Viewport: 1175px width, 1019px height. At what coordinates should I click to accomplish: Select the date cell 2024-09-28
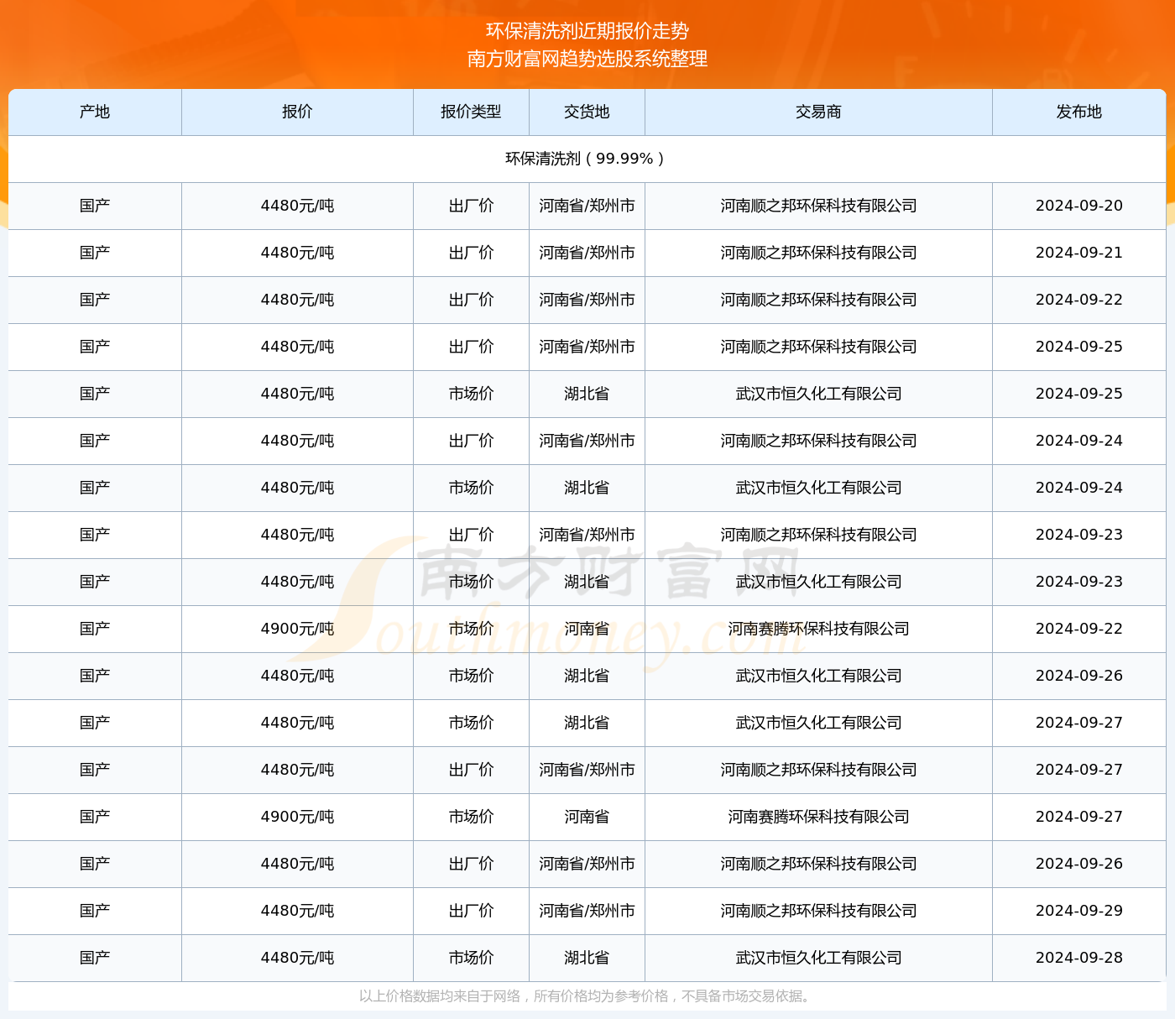1078,958
